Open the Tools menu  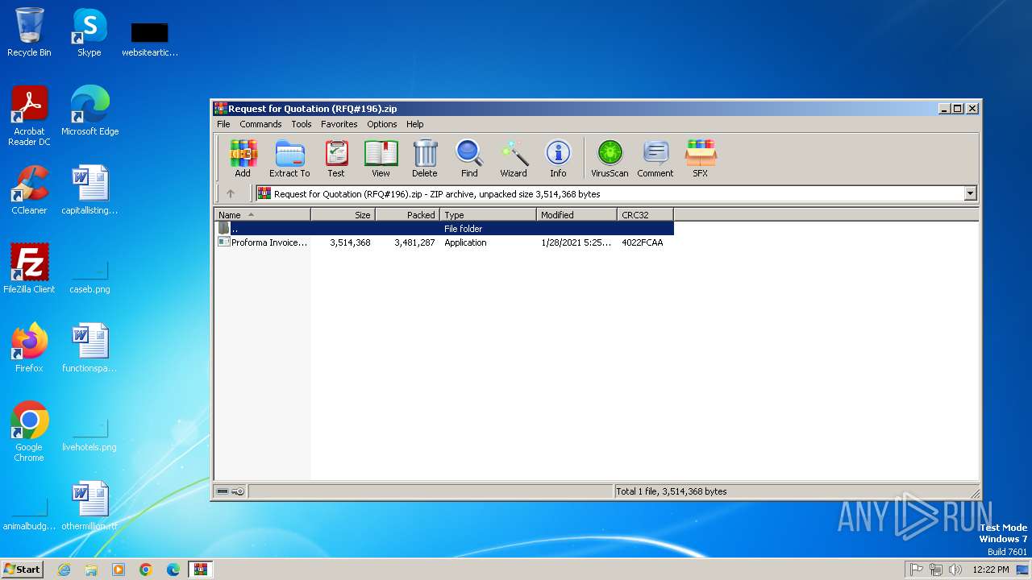coord(302,124)
